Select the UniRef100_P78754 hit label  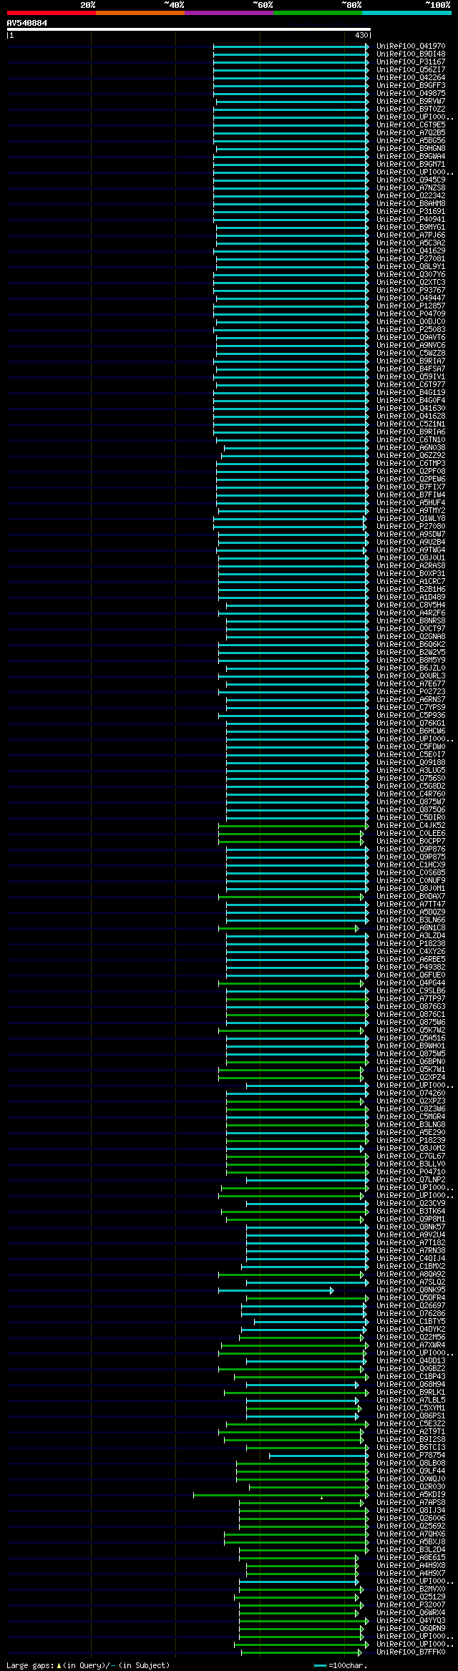411,1456
